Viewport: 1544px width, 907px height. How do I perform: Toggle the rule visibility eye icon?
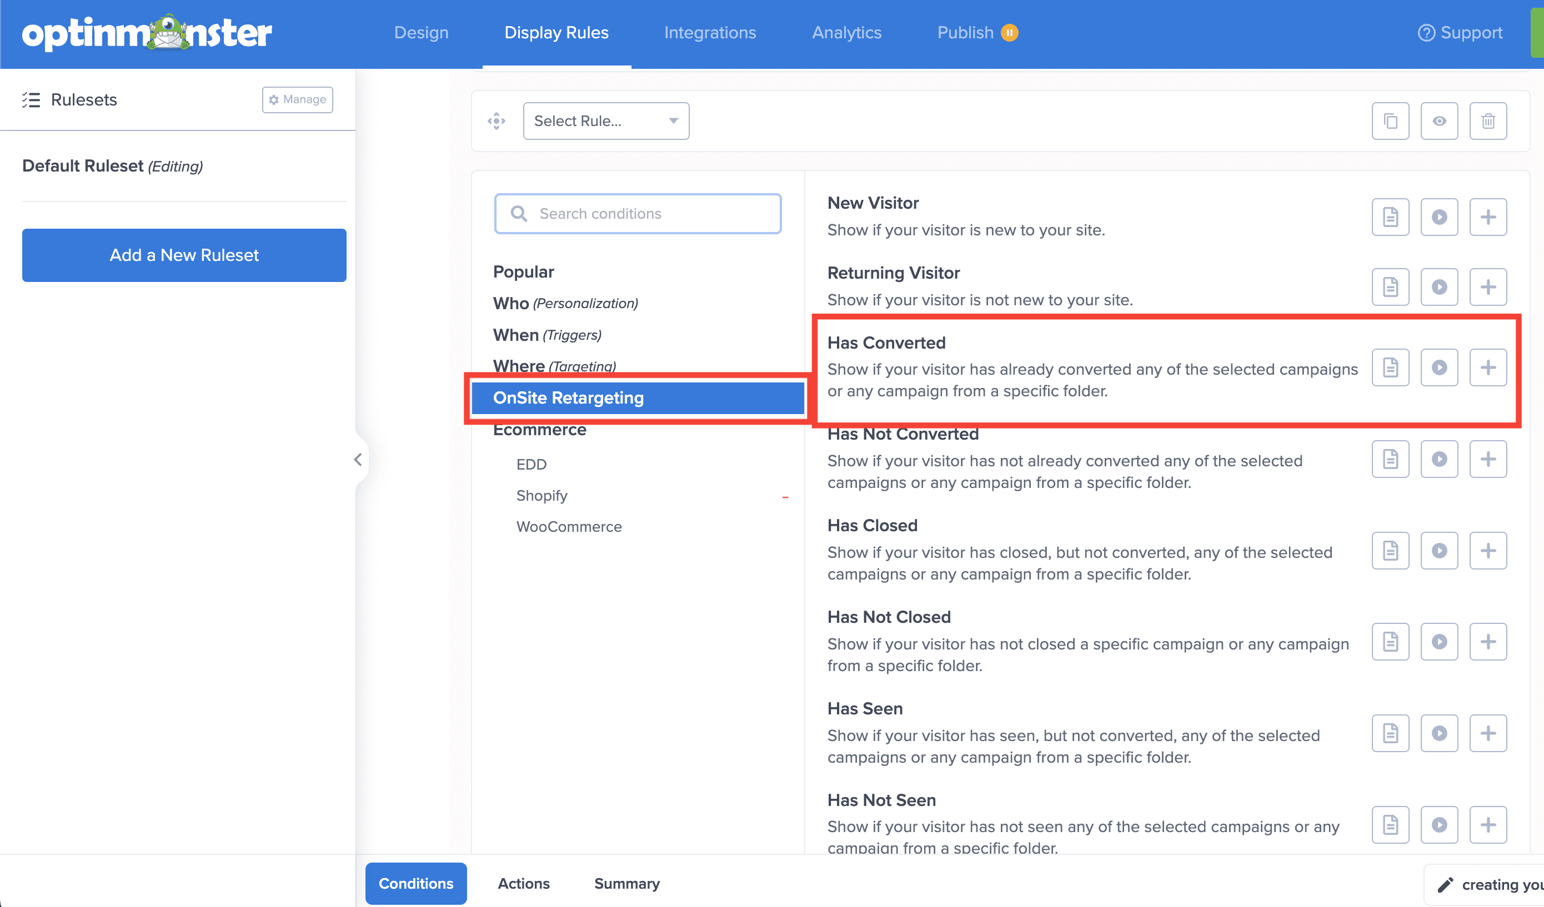coord(1438,120)
